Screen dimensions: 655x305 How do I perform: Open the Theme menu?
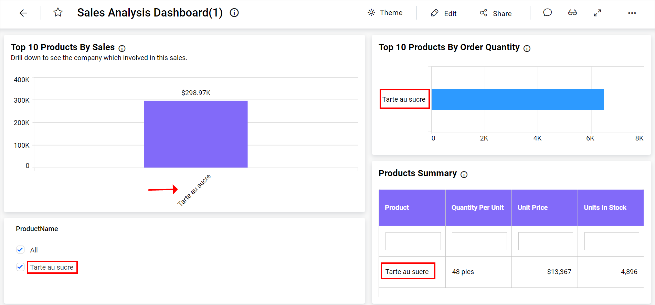(x=385, y=13)
